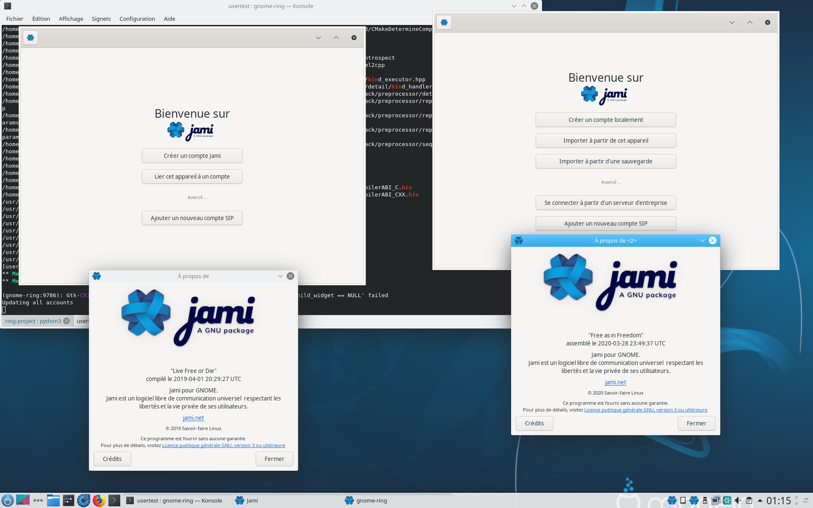Click Konsole terminal icon in title bar
The width and height of the screenshot is (813, 508).
pyautogui.click(x=8, y=6)
